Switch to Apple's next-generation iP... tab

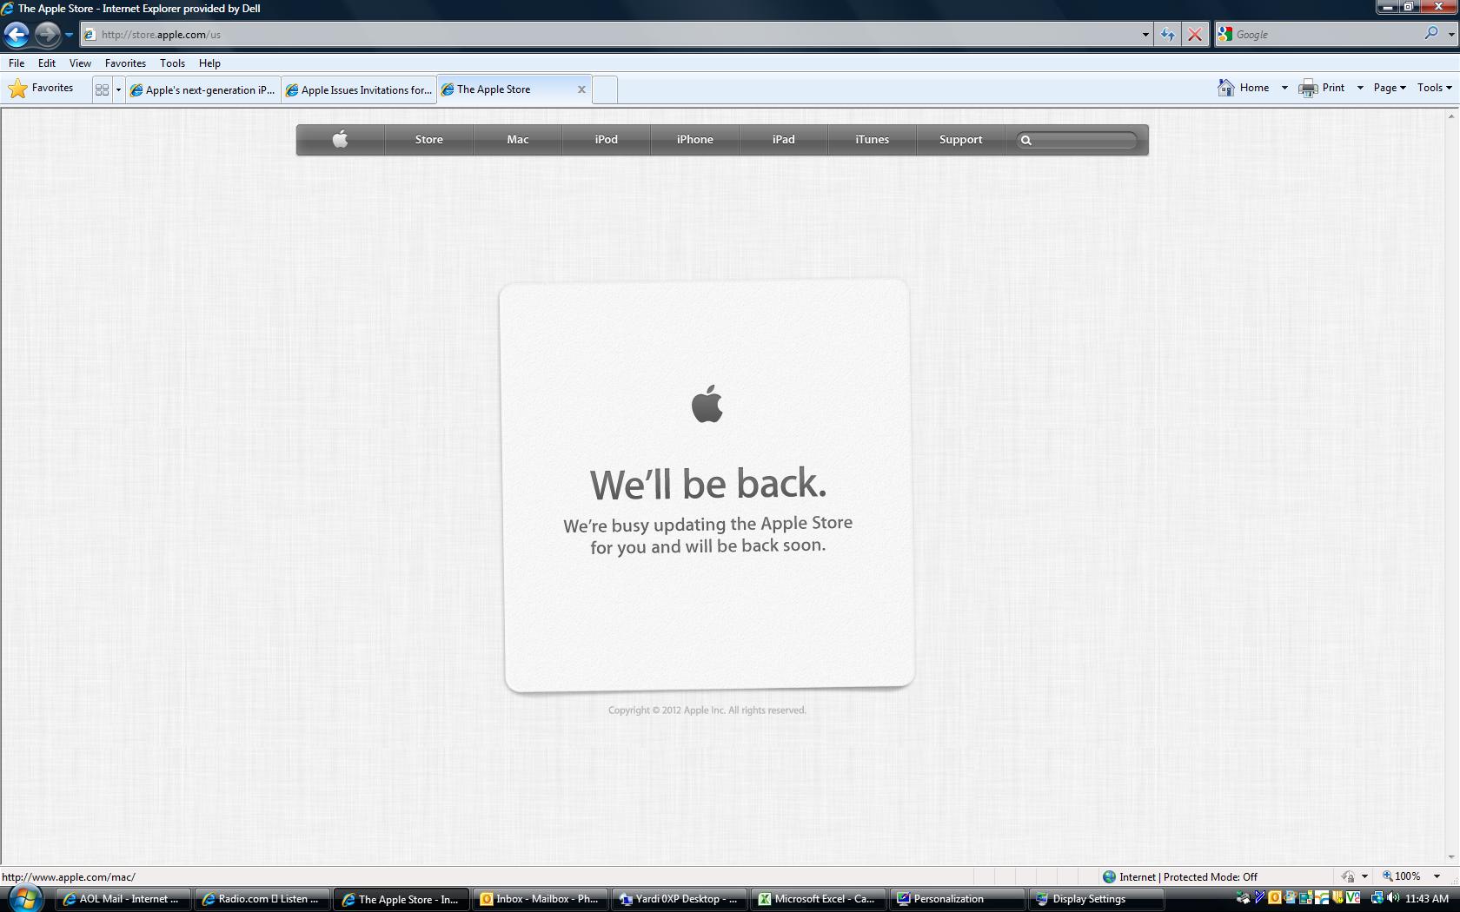tap(203, 89)
